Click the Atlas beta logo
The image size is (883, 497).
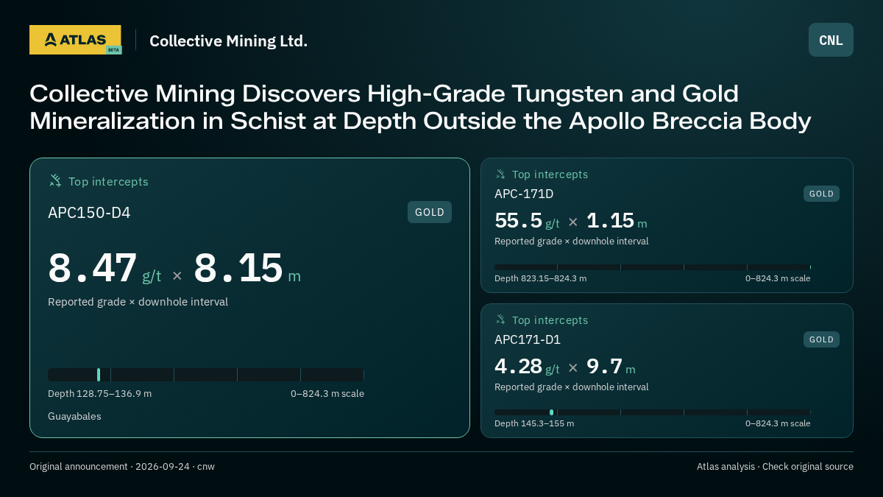(75, 40)
